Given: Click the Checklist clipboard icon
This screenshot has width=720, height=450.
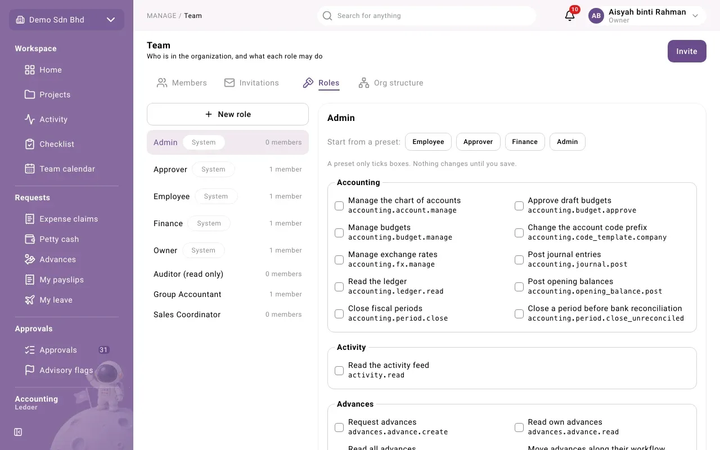Looking at the screenshot, I should (x=30, y=144).
